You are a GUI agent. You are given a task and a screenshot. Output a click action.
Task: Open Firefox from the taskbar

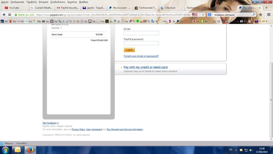click(30, 150)
